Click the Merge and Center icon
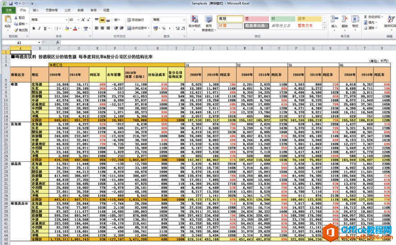 pyautogui.click(x=129, y=28)
